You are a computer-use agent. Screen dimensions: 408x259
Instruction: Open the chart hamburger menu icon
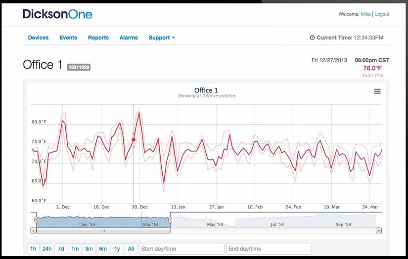[x=377, y=91]
